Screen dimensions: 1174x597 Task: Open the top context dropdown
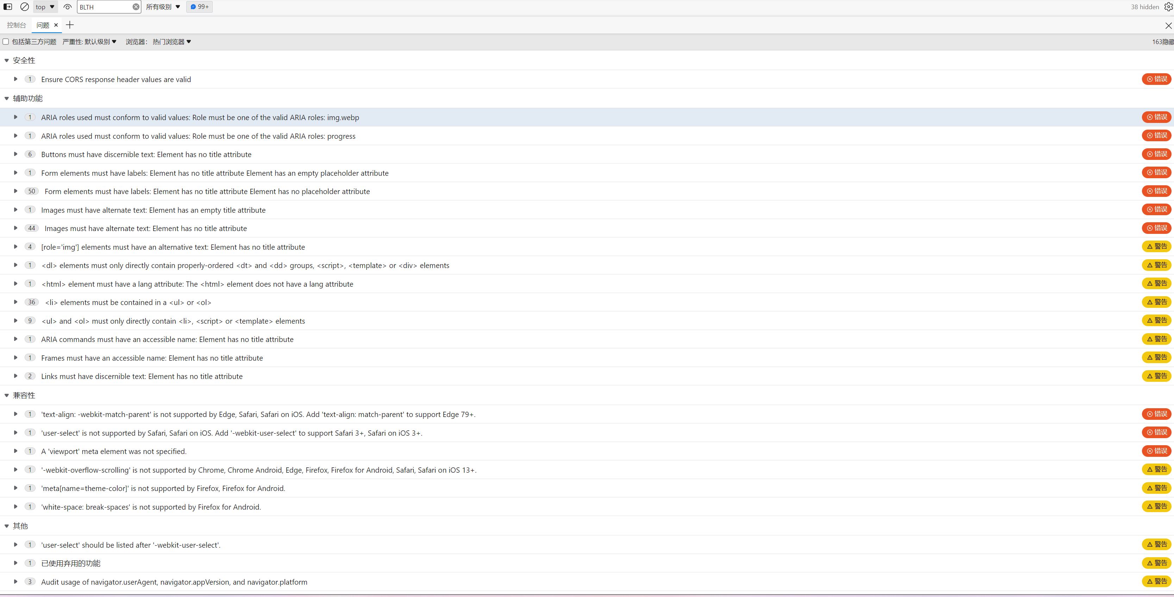45,7
